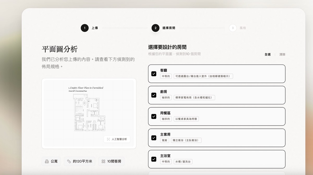Click the building icon beside 公寓
Screen dimensions: 313x175
[x=47, y=161]
